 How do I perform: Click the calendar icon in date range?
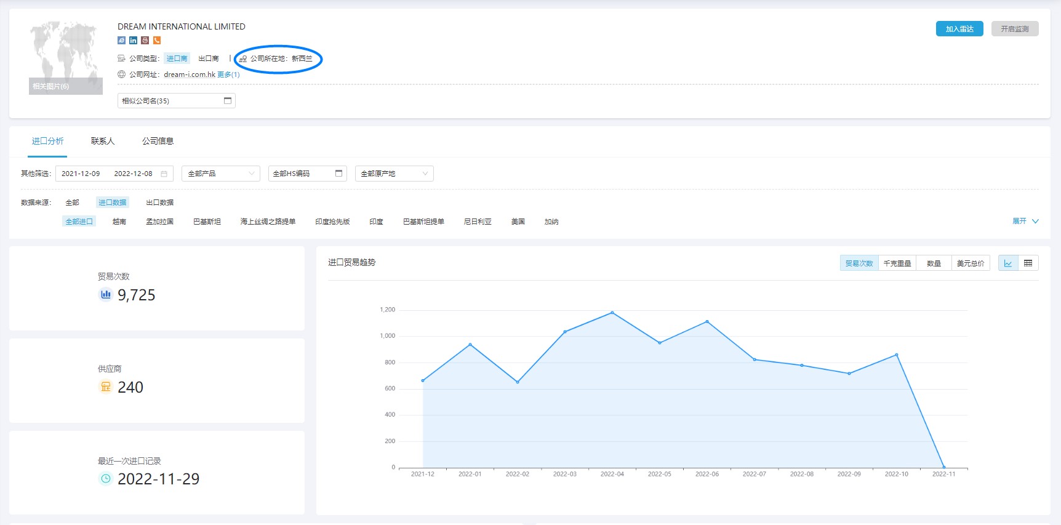[164, 174]
